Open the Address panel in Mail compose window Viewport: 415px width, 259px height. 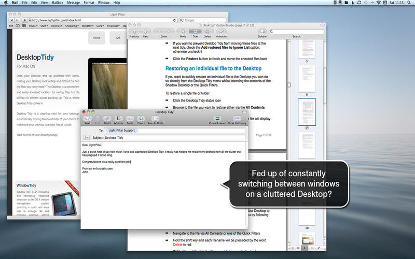(118, 119)
